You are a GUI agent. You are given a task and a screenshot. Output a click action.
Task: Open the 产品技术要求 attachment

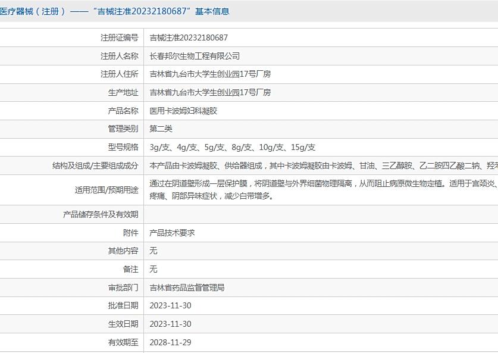(x=172, y=233)
